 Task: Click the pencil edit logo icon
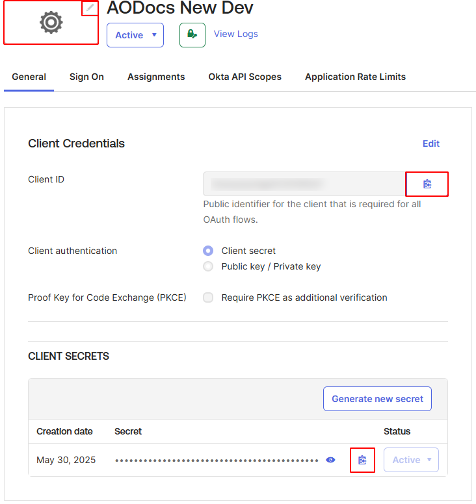tap(90, 8)
